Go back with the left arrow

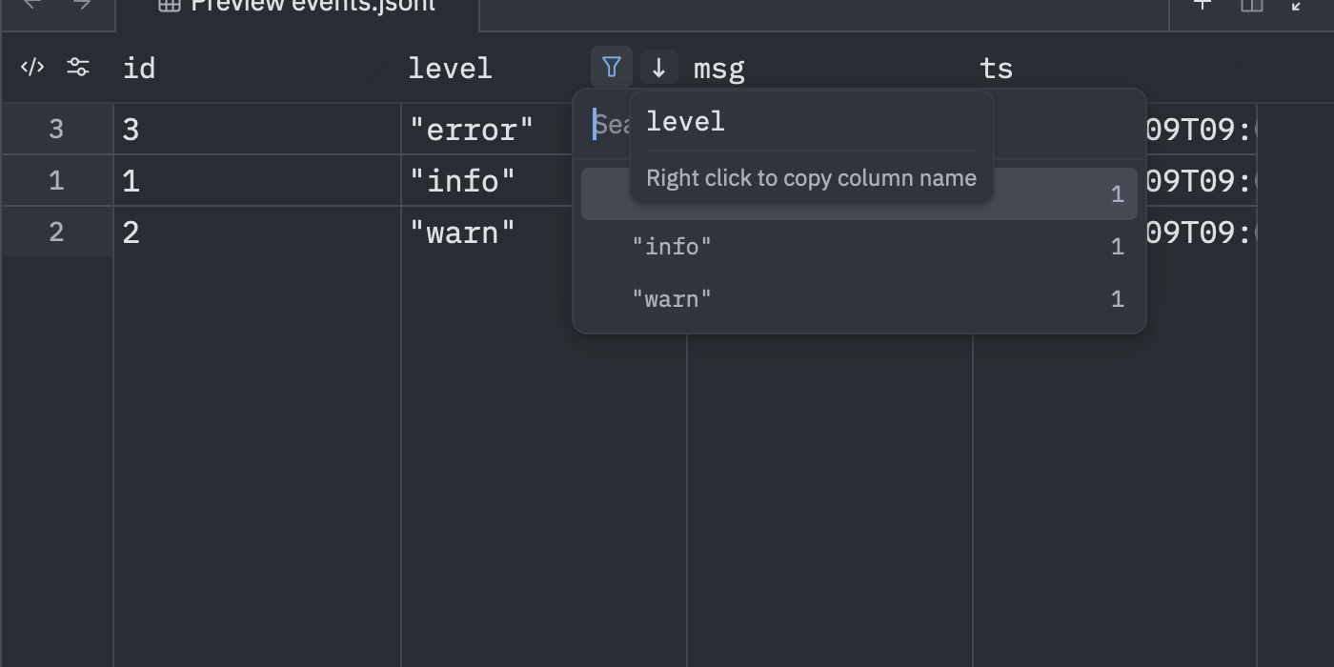point(32,5)
